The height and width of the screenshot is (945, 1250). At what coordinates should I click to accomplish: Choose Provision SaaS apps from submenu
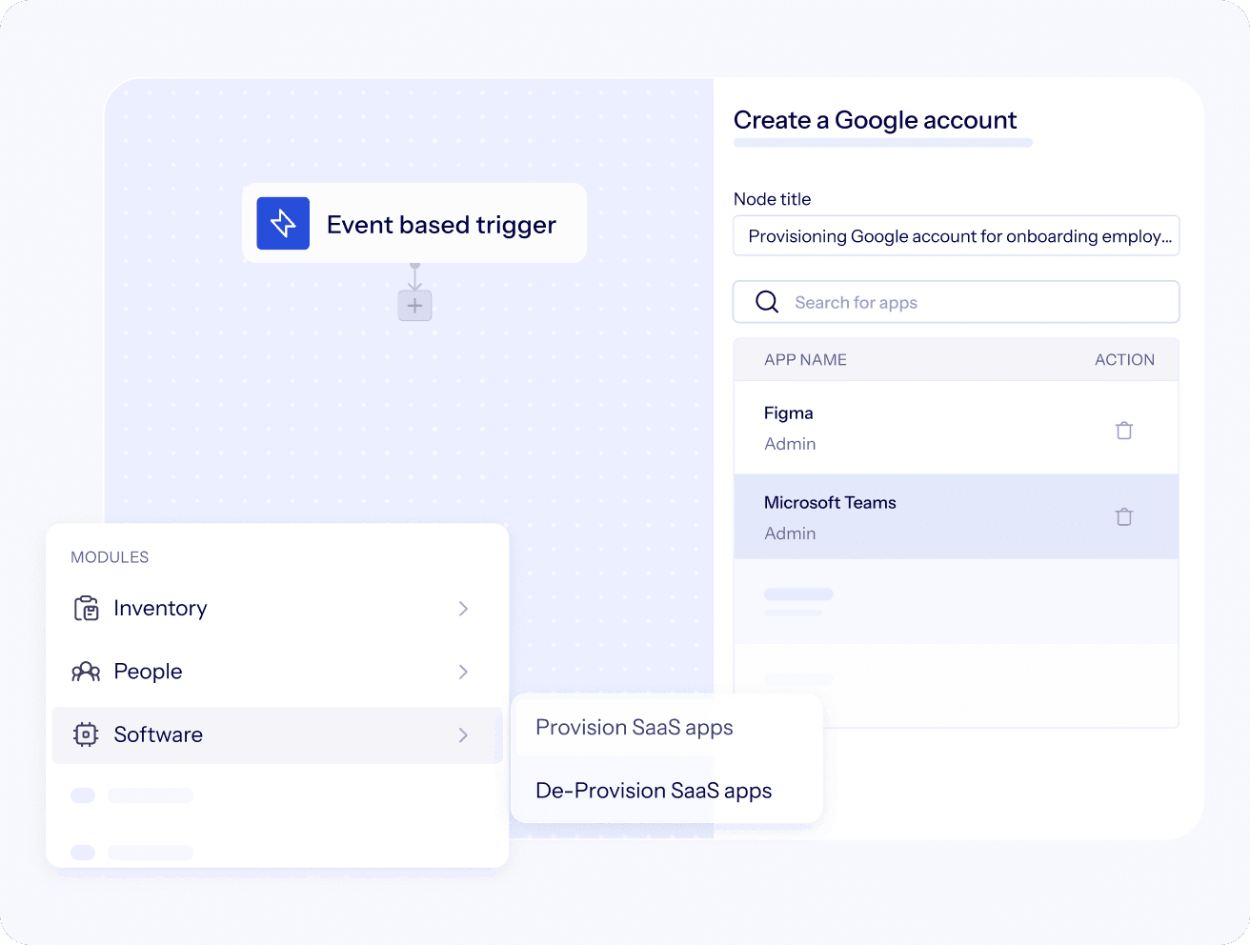tap(635, 728)
